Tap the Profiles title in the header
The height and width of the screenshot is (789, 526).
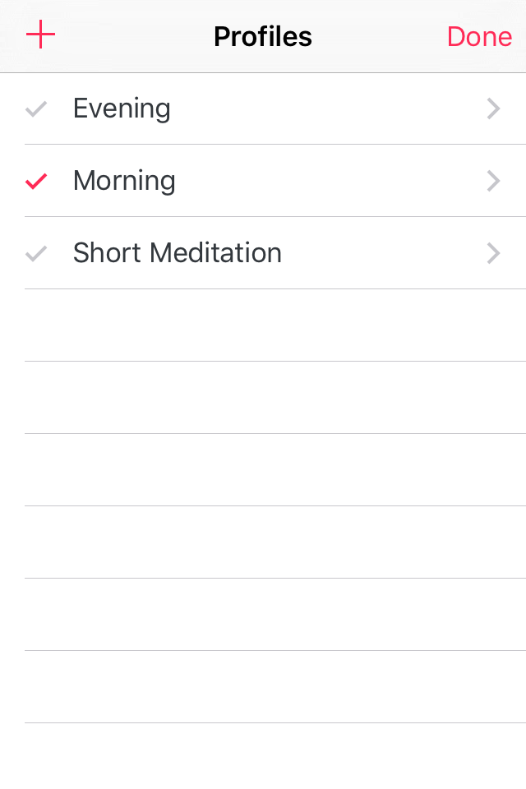(x=263, y=37)
